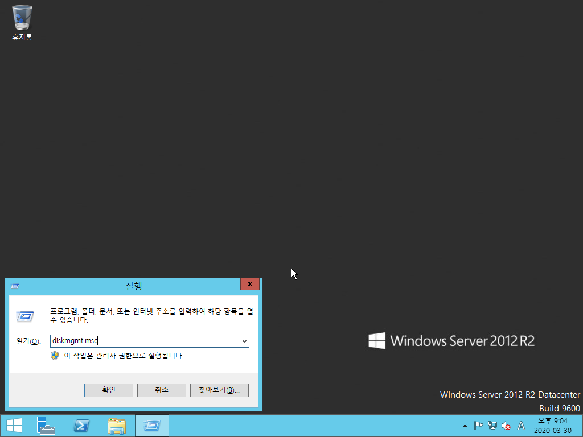Click the muted volume tray icon
The width and height of the screenshot is (583, 437).
click(x=506, y=426)
